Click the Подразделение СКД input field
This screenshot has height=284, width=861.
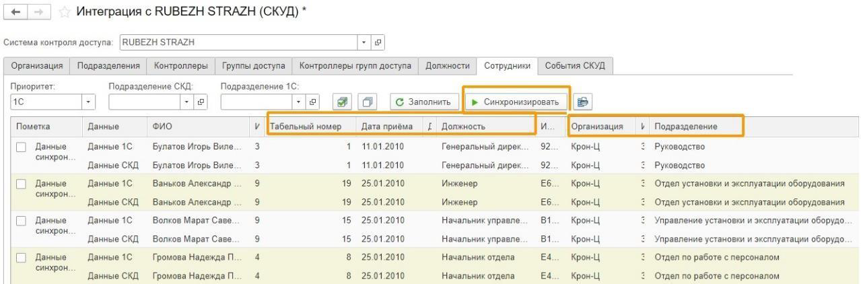(144, 102)
